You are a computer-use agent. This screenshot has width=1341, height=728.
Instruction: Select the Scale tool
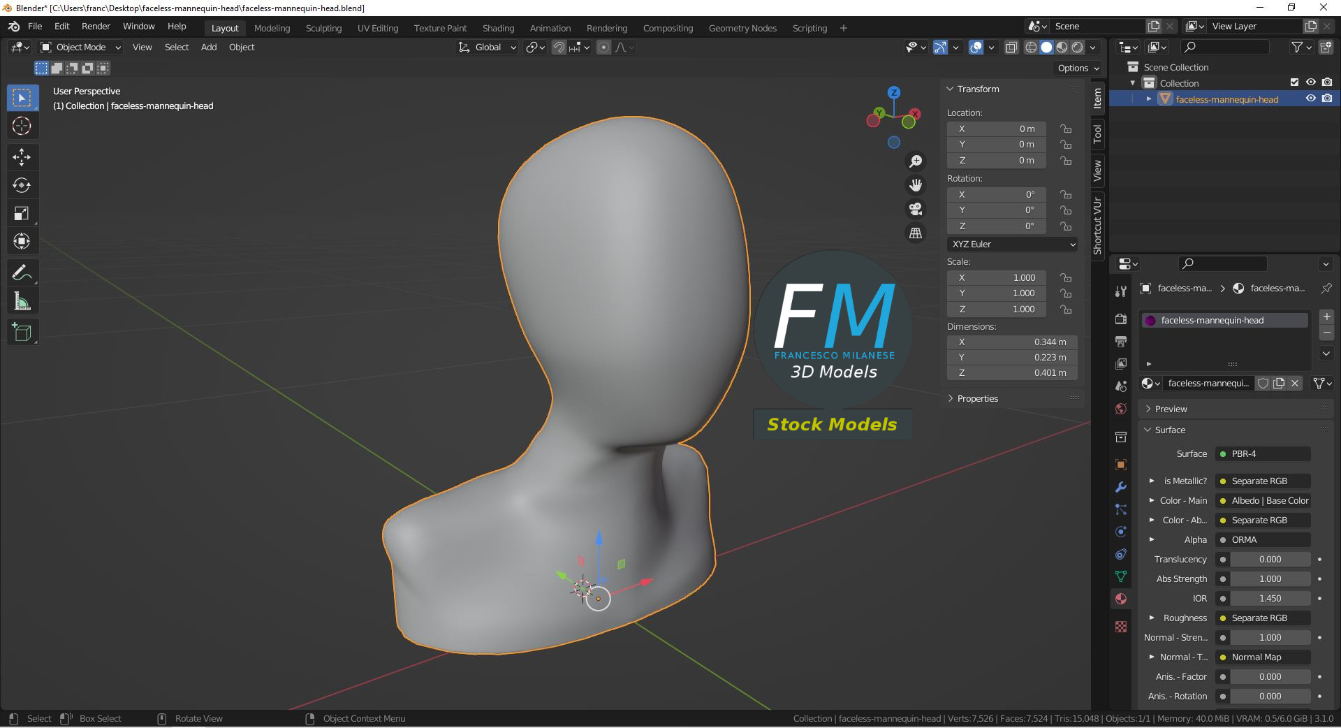click(x=22, y=214)
